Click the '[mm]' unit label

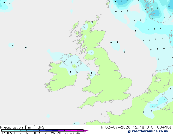[30, 127]
